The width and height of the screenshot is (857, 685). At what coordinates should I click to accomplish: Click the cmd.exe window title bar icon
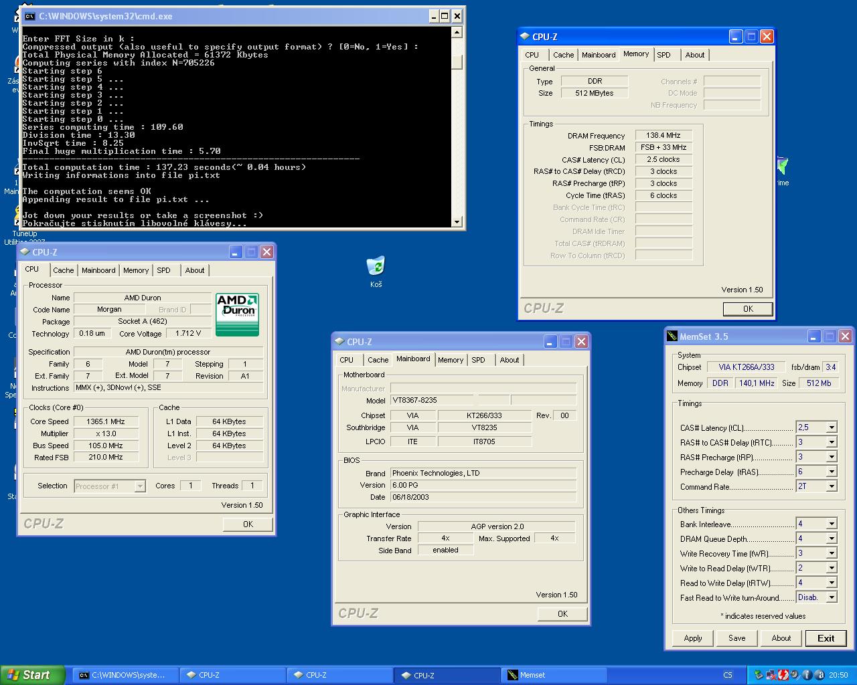click(x=29, y=16)
